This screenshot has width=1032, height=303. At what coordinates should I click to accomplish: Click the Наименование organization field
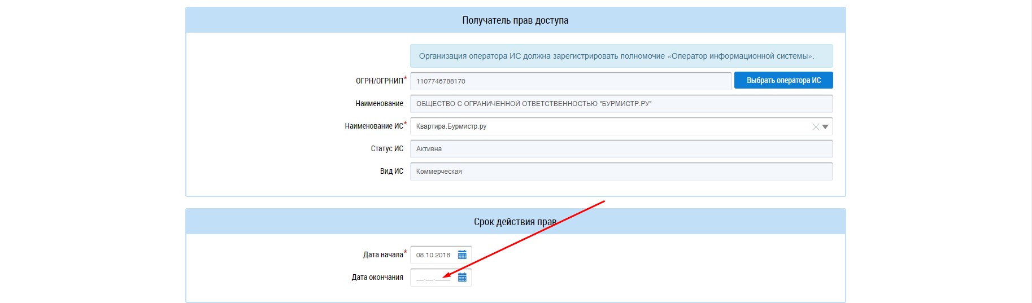[x=621, y=104]
